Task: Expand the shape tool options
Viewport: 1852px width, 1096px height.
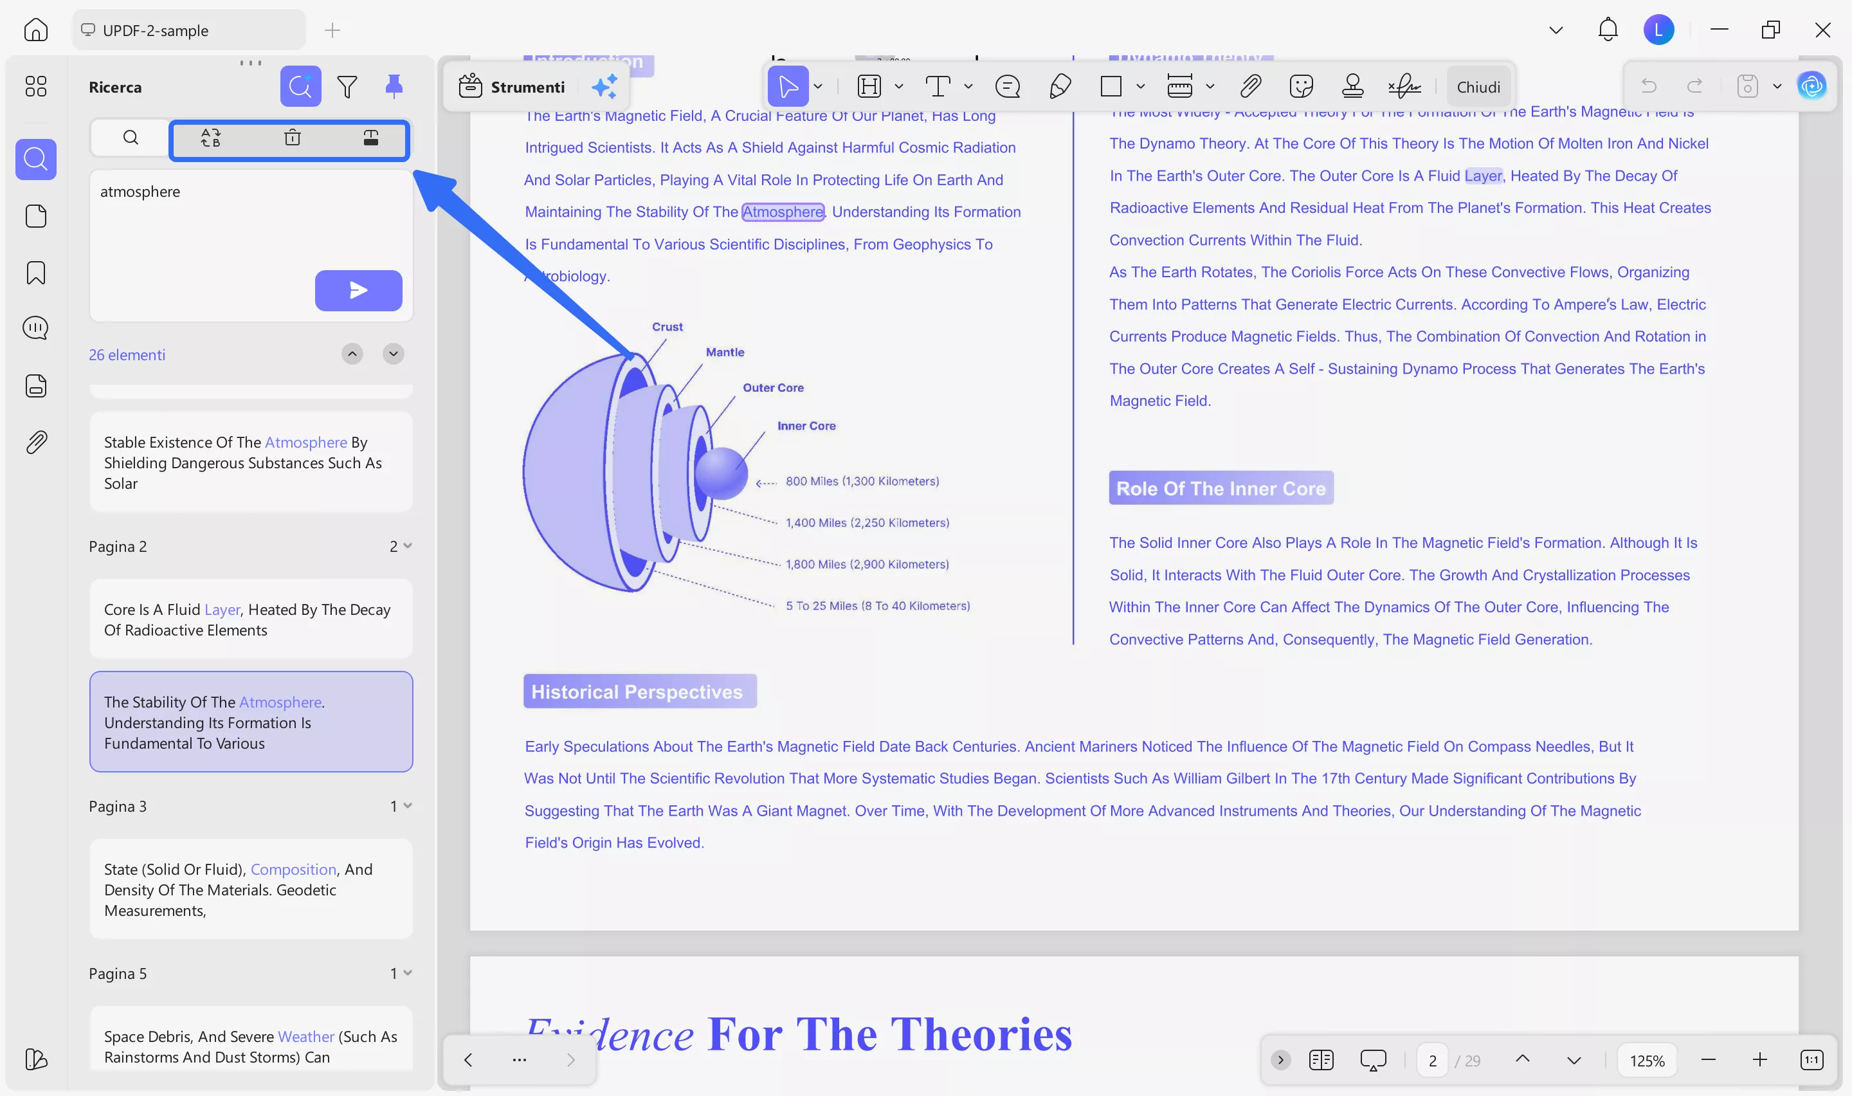Action: pos(1141,86)
